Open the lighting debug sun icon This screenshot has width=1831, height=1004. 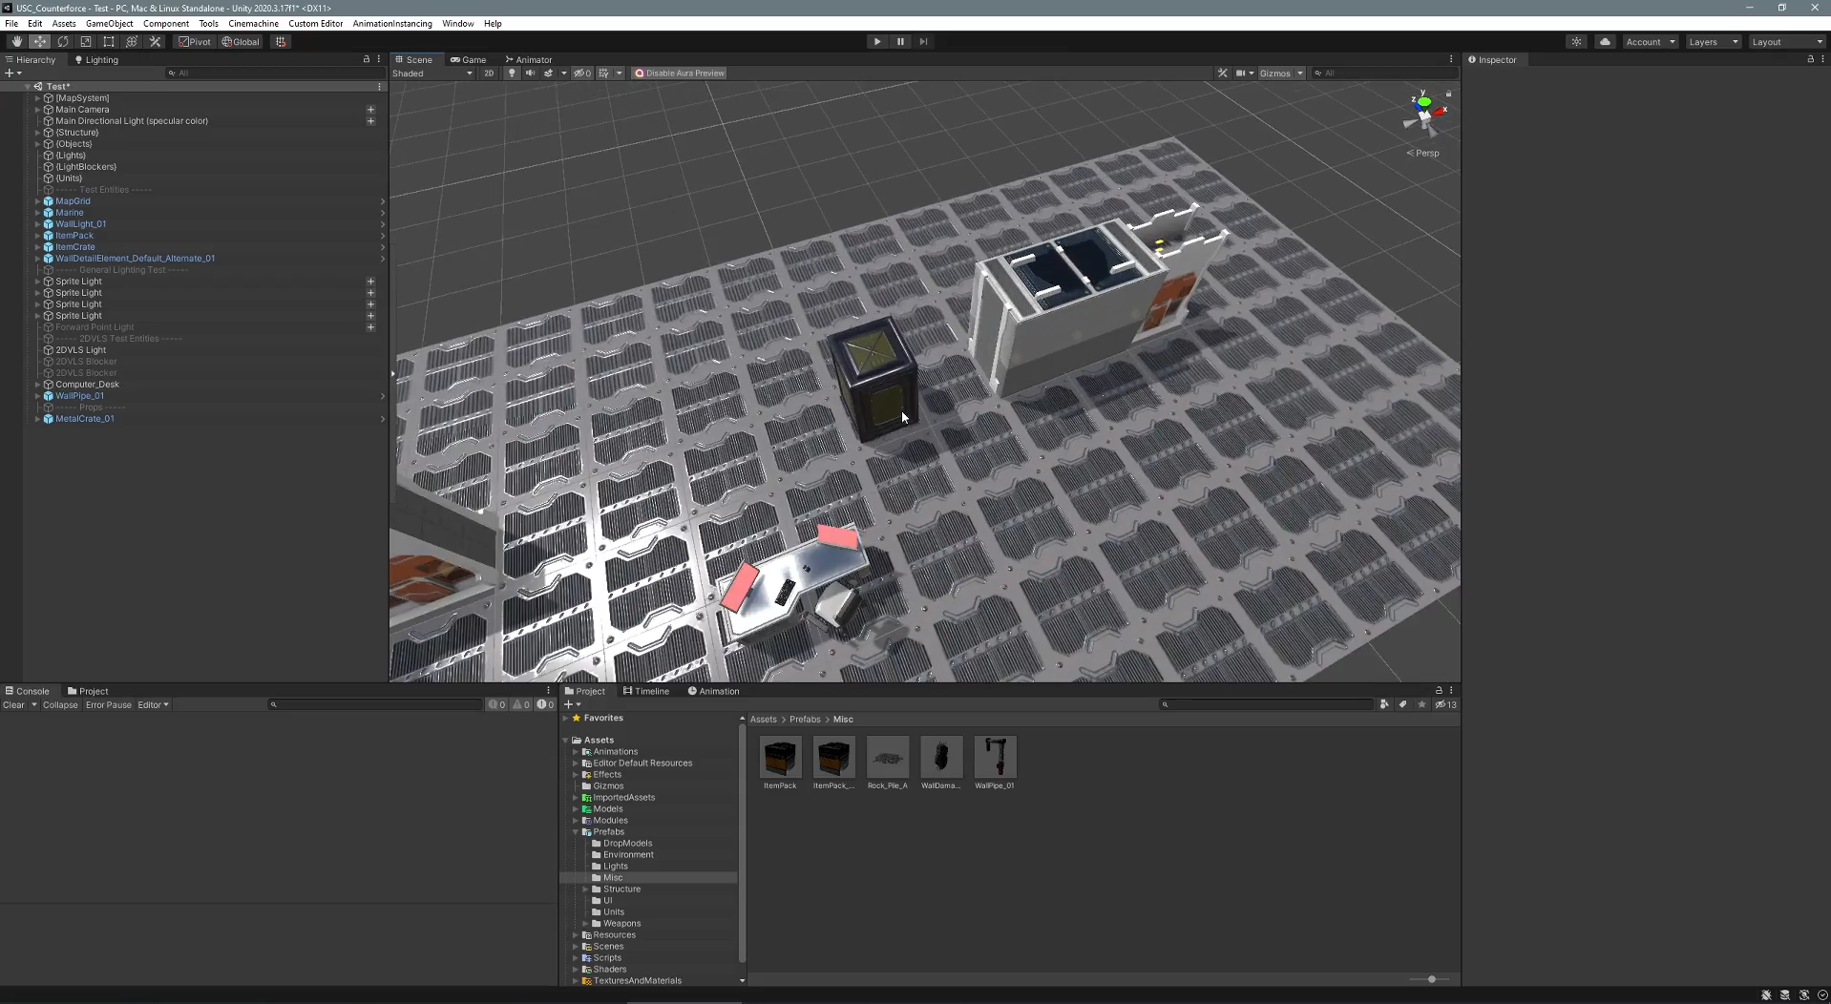click(1577, 42)
